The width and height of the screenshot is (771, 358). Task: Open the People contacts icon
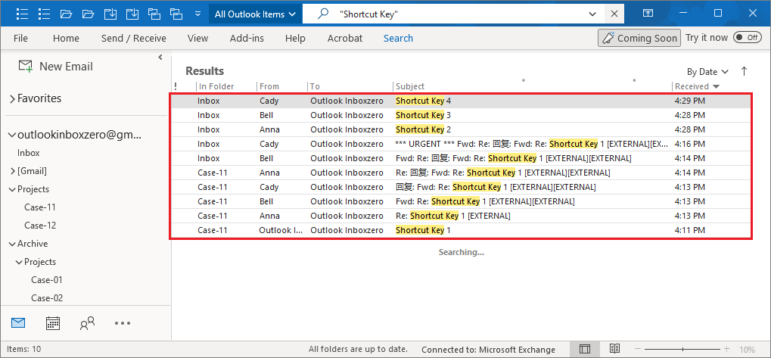pyautogui.click(x=87, y=323)
